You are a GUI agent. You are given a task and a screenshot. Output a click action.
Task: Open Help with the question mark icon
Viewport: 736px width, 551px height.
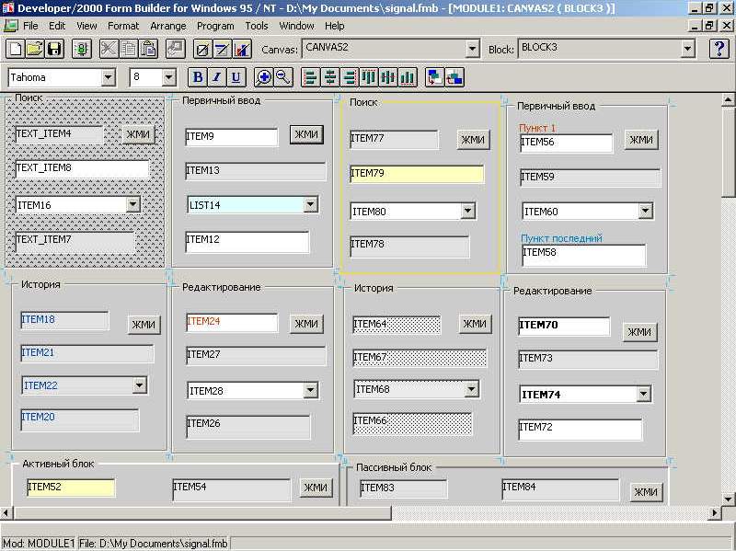coord(719,49)
